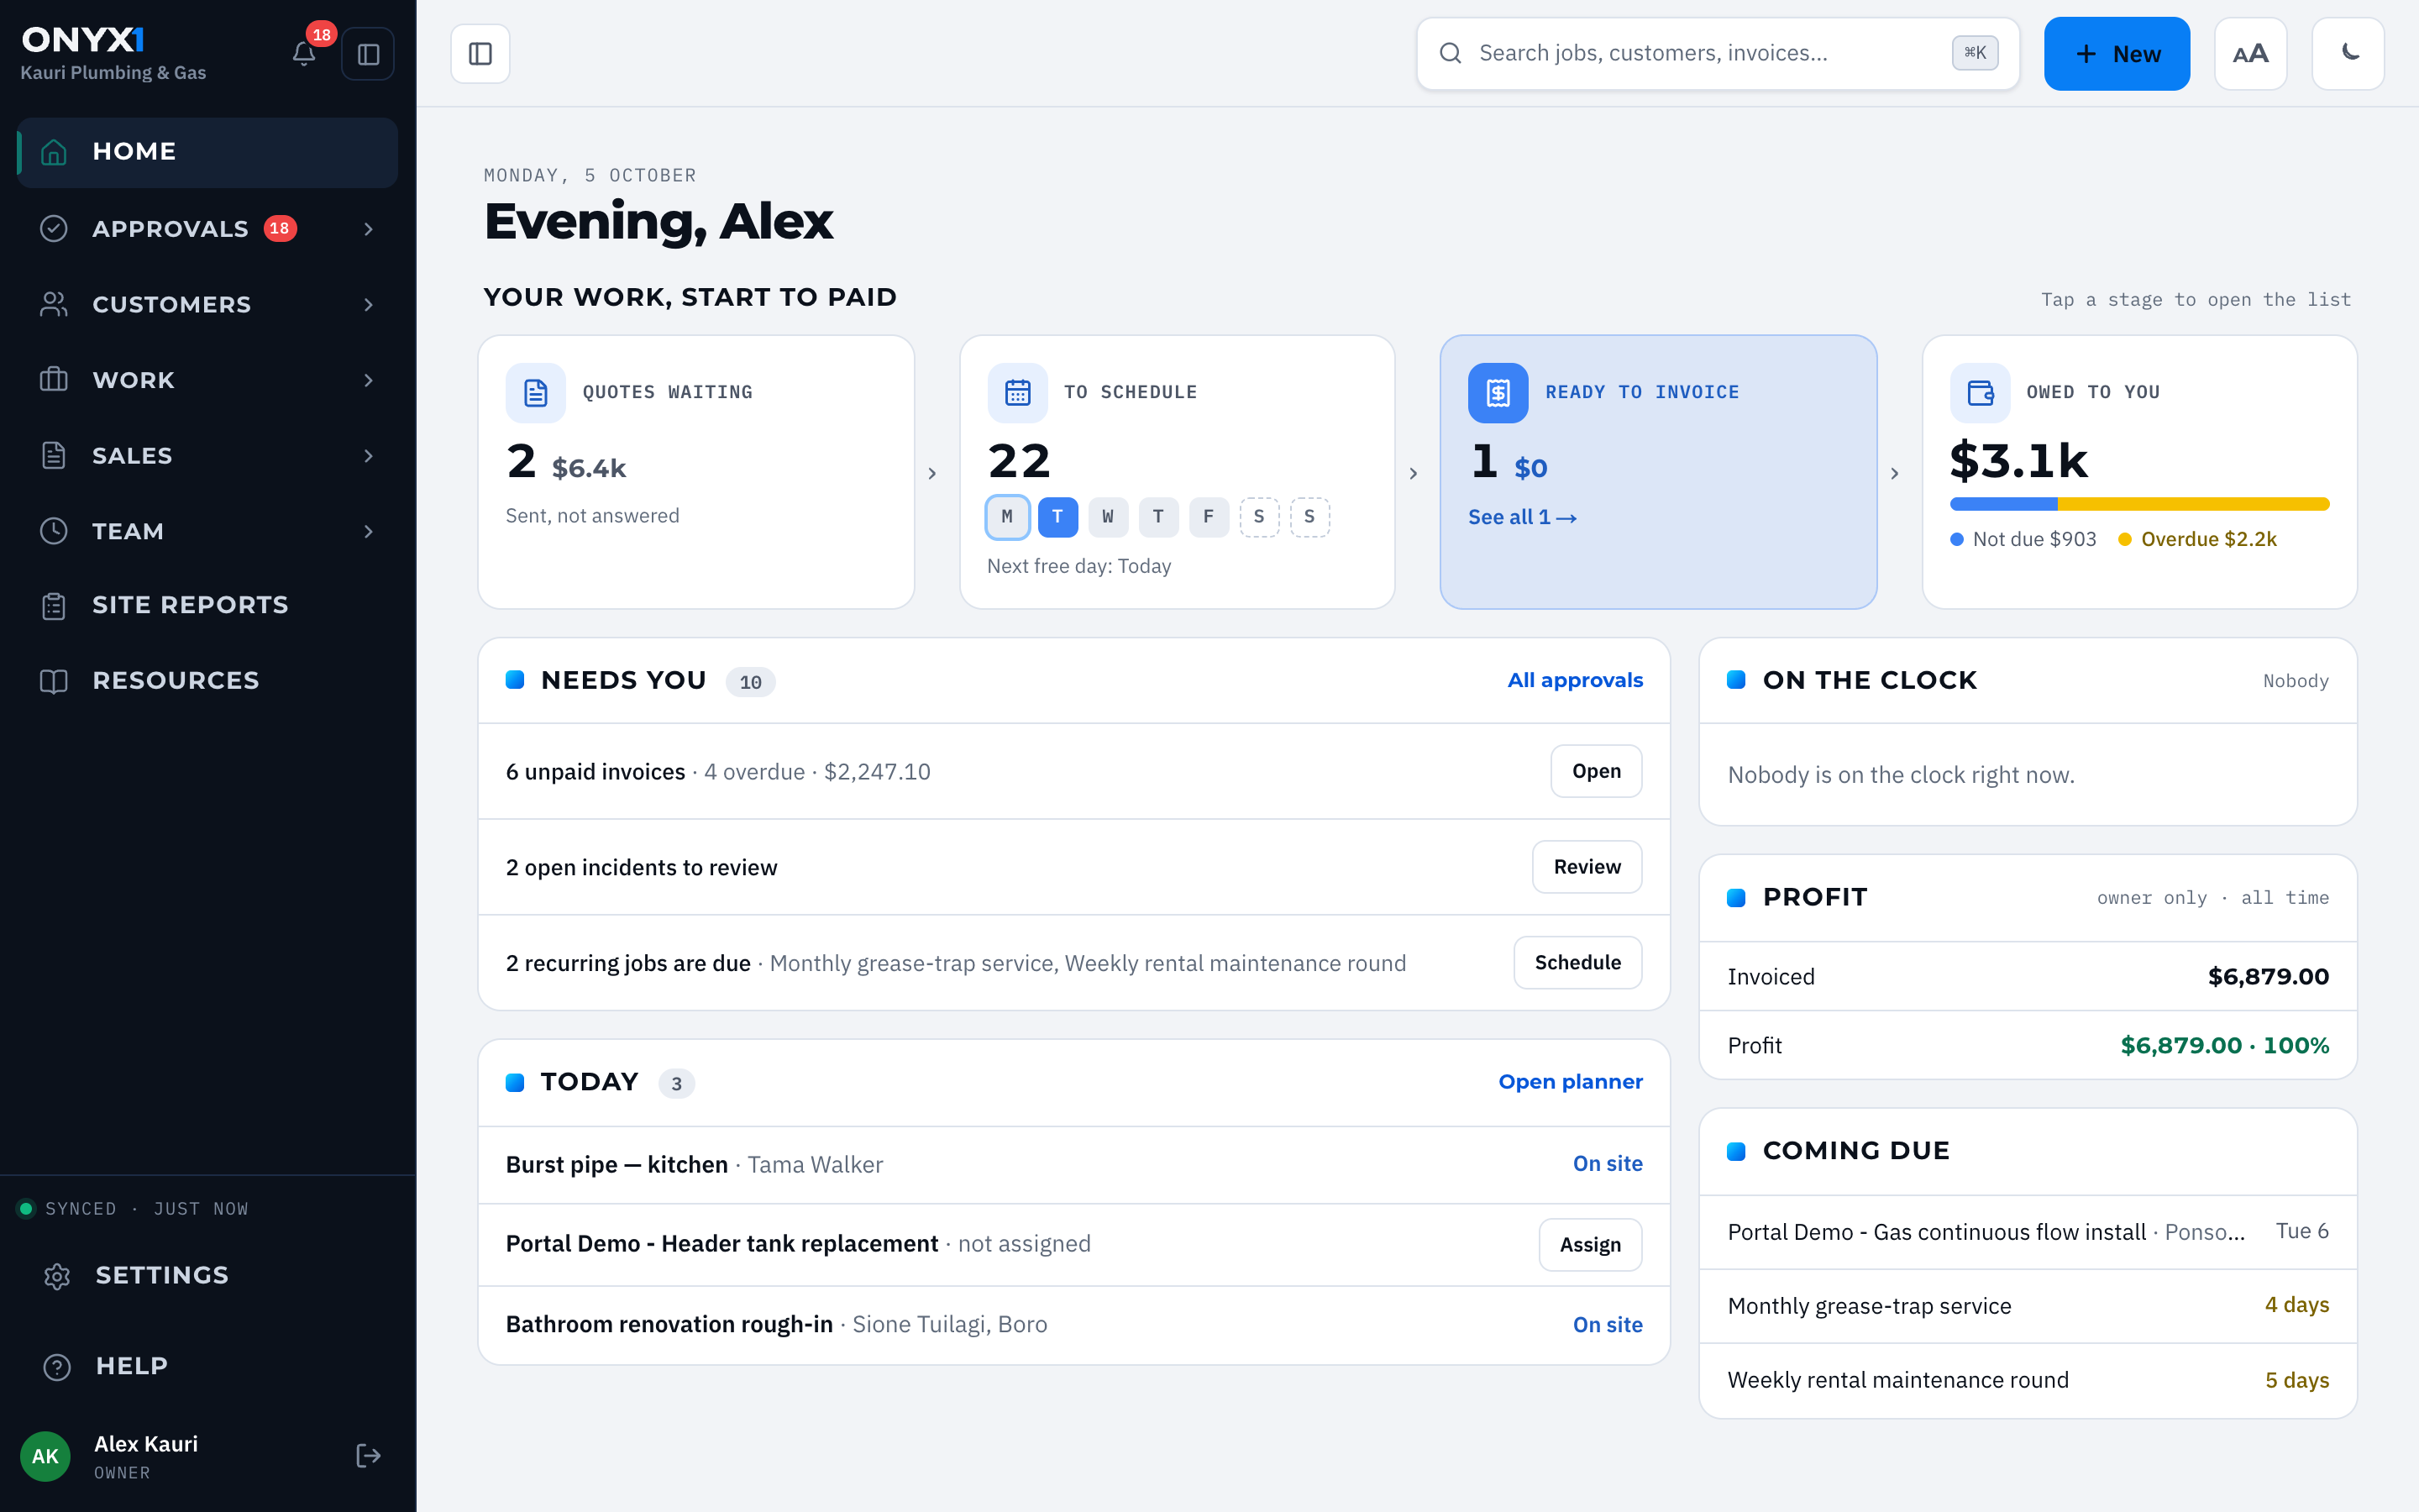Click the Owed To You wallet icon
This screenshot has width=2419, height=1512.
click(1981, 393)
